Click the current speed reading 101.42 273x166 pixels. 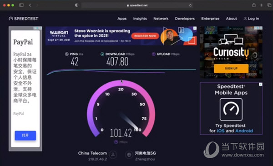click(x=121, y=133)
